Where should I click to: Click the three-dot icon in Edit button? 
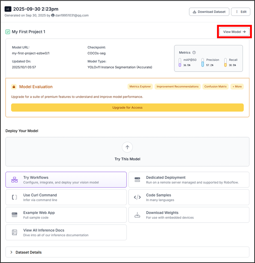tap(237, 12)
